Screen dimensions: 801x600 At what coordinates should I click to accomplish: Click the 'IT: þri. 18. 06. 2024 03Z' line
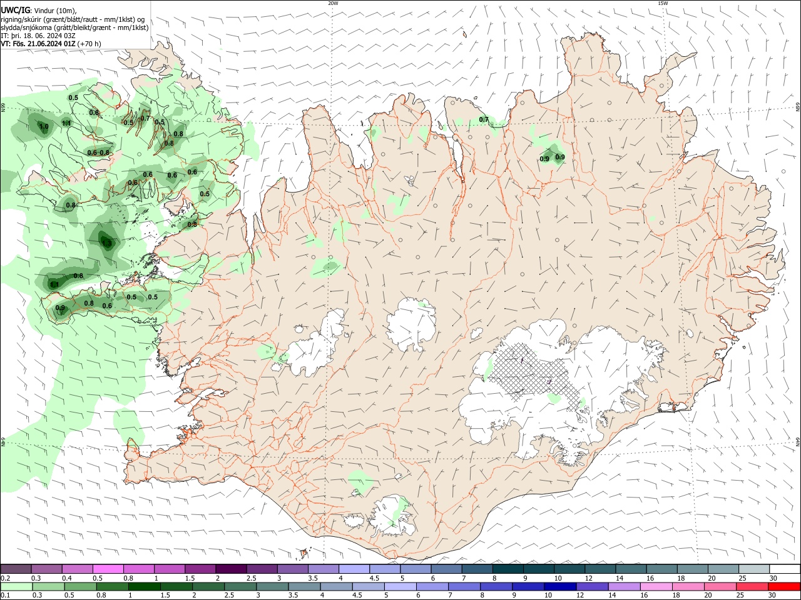(x=38, y=36)
